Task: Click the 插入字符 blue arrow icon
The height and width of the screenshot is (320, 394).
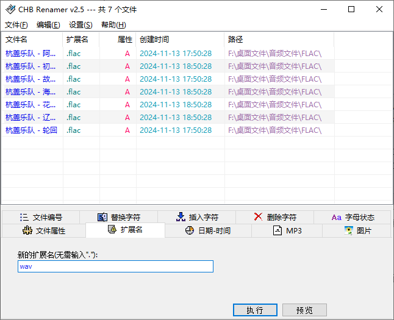Action: (181, 217)
